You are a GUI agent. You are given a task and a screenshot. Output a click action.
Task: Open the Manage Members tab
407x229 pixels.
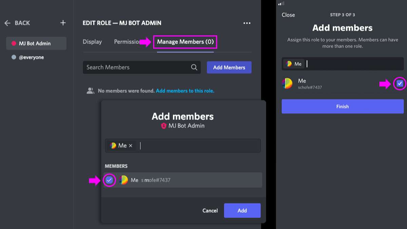(x=185, y=41)
